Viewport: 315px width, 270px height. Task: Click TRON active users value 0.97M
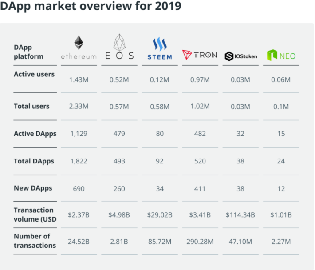tap(200, 80)
